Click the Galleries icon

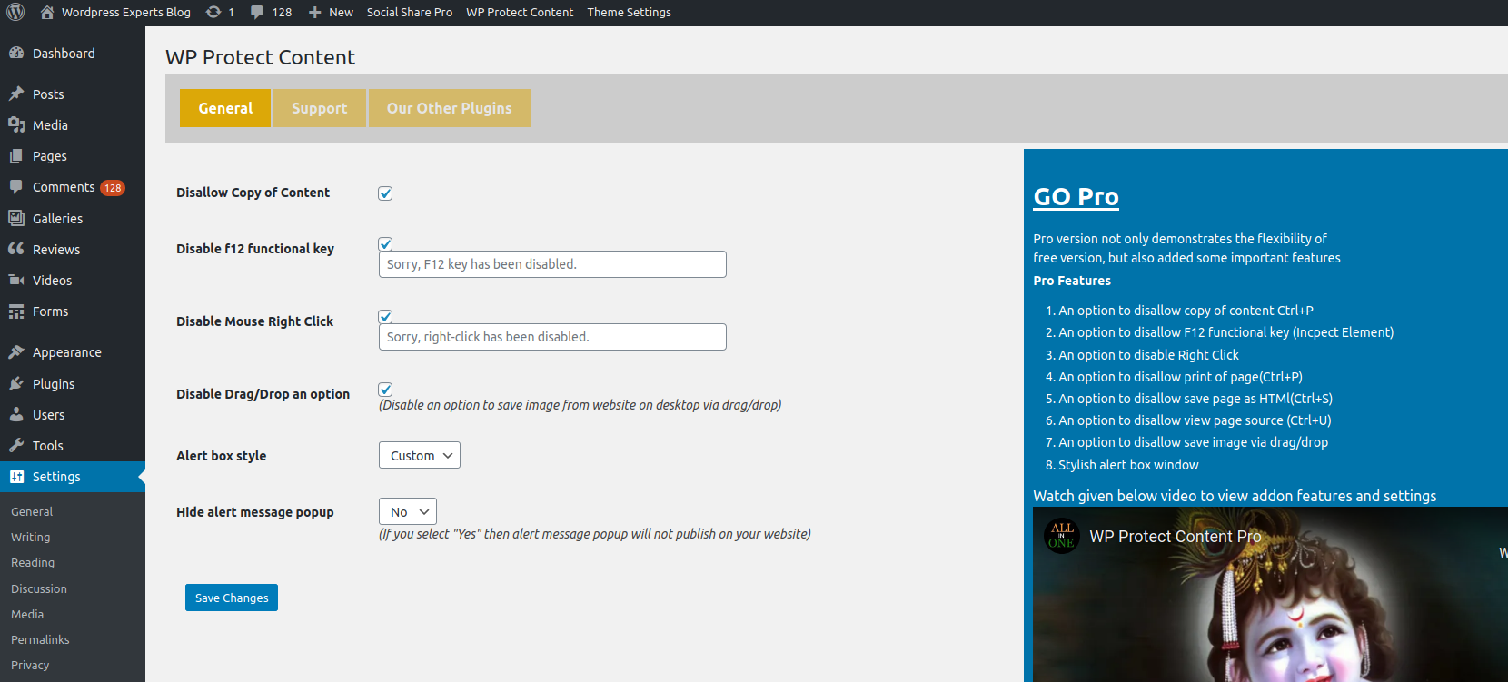tap(16, 218)
